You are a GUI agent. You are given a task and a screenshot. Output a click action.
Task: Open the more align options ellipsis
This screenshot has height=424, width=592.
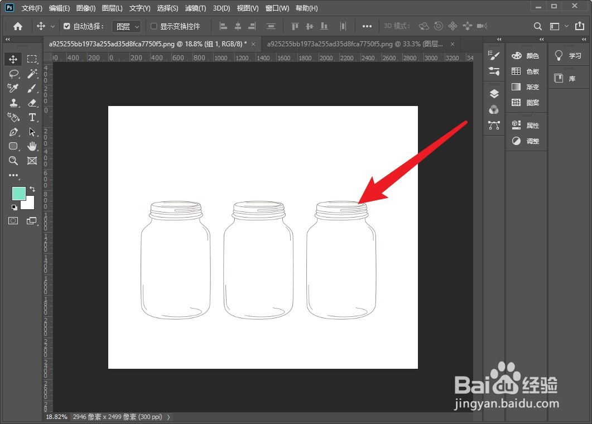click(367, 26)
